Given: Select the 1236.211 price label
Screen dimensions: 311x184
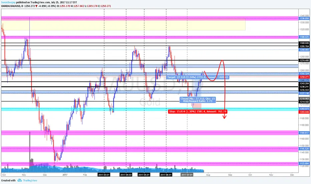Looking at the screenshot, I should tap(304, 87).
